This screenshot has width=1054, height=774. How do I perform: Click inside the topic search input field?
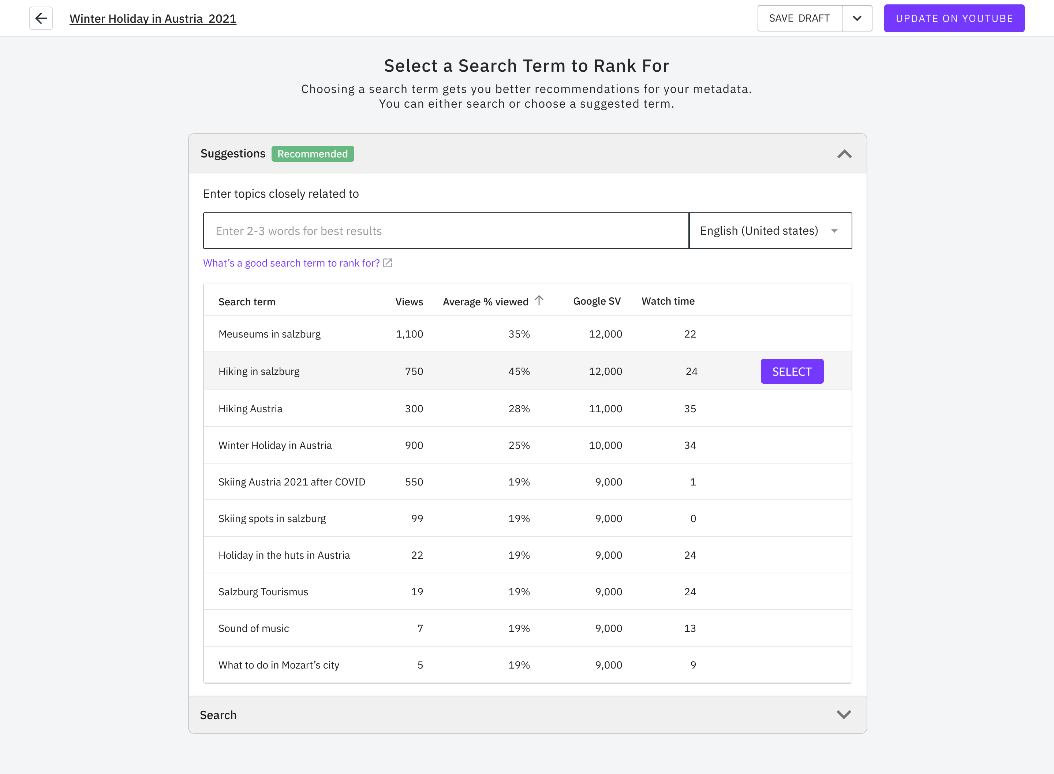pos(445,231)
